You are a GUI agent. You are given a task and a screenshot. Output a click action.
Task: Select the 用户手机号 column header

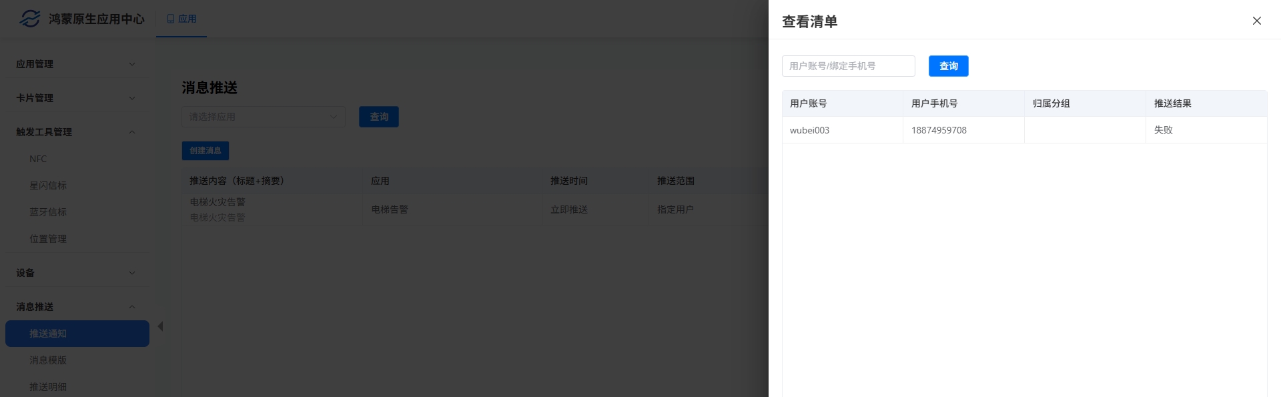pyautogui.click(x=963, y=103)
